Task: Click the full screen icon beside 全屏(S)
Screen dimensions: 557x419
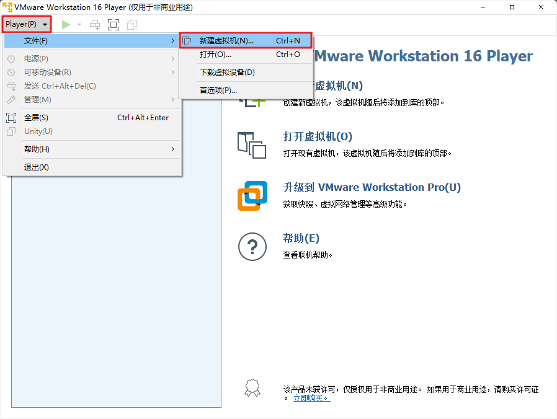Action: [x=11, y=118]
